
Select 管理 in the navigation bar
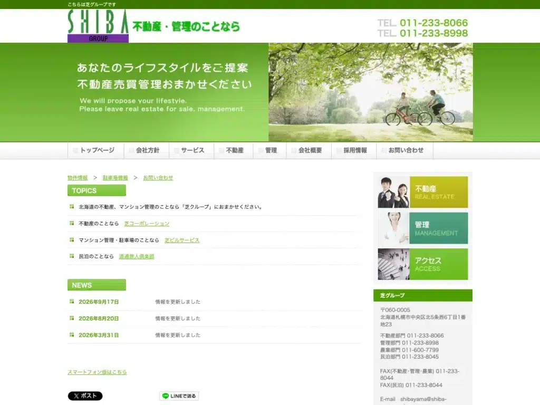tap(269, 150)
